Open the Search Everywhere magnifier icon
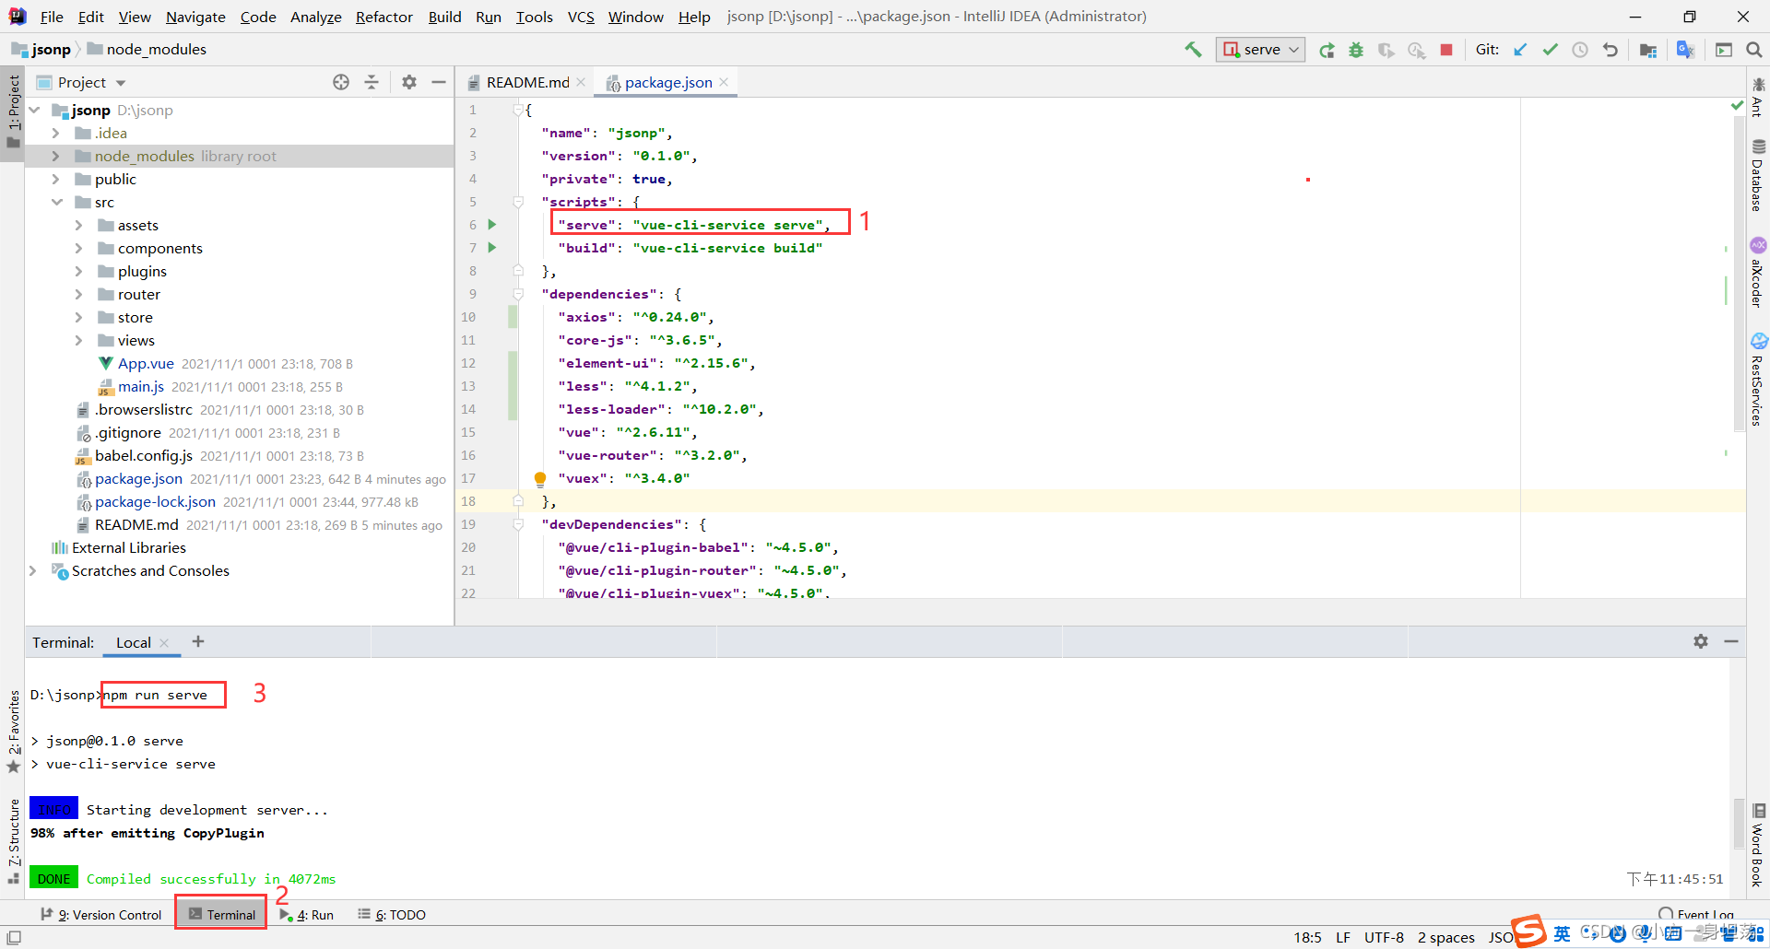 click(x=1753, y=50)
